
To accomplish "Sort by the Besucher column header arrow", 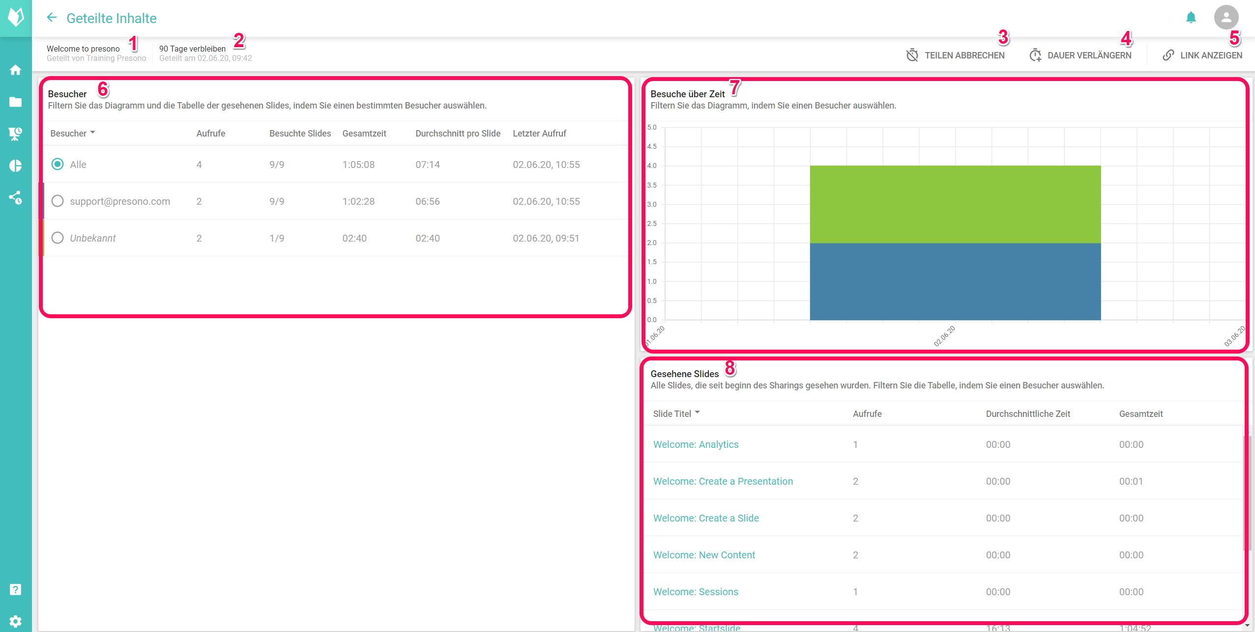I will click(x=93, y=133).
